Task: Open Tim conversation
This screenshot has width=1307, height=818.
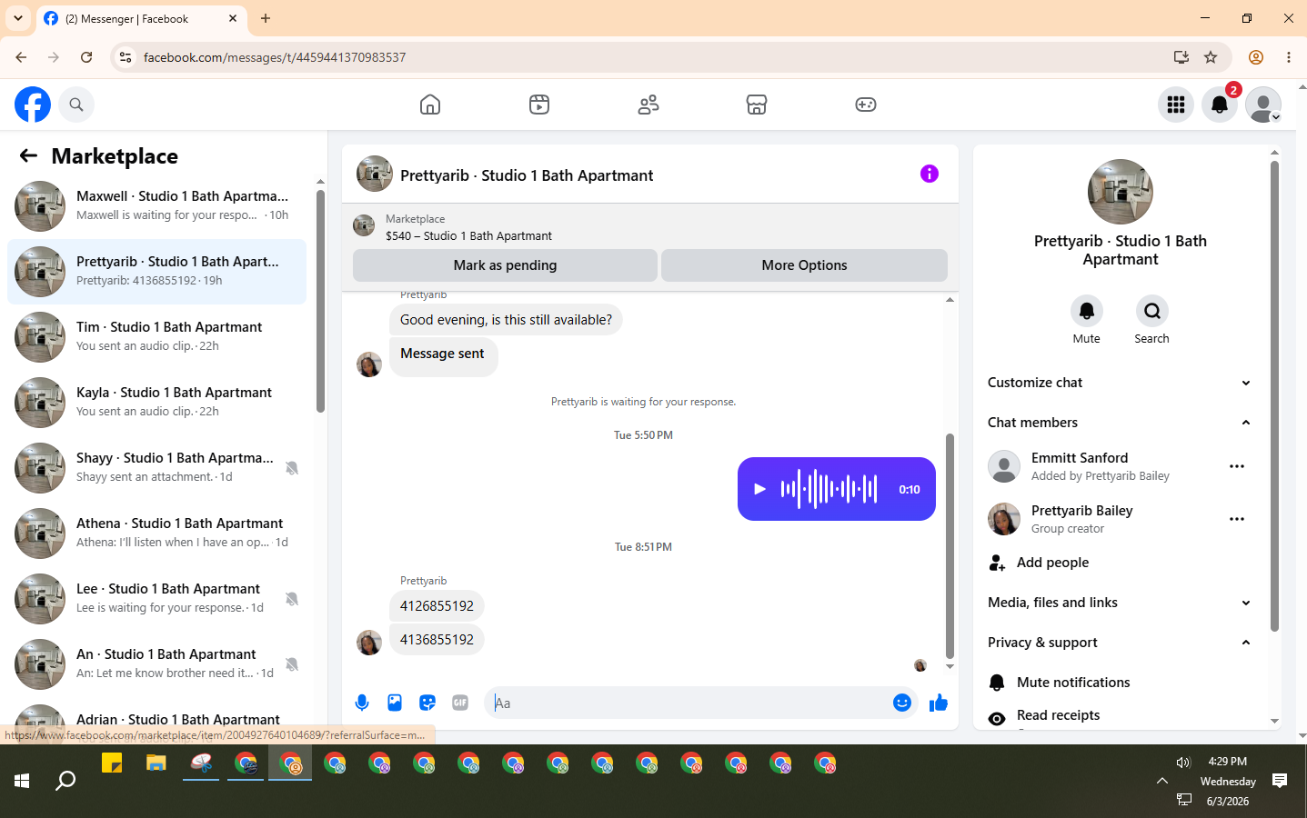Action: [157, 337]
